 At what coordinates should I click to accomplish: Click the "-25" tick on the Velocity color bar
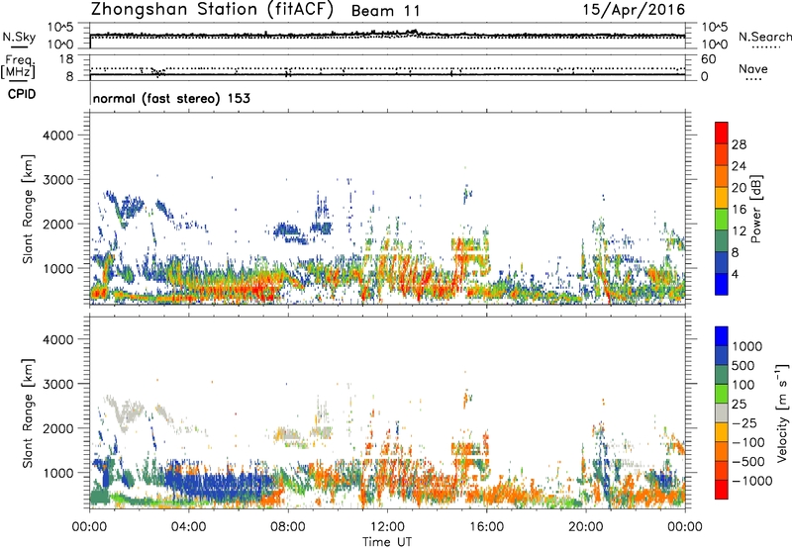point(744,422)
